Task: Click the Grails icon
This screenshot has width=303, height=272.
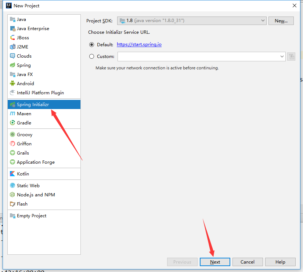Action: [12, 153]
